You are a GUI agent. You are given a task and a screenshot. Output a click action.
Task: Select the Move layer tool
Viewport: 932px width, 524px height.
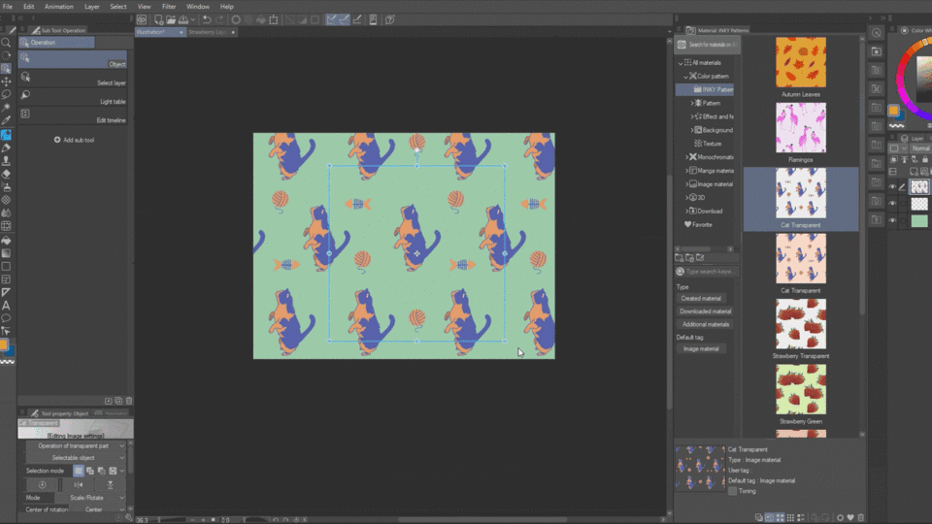pos(6,82)
